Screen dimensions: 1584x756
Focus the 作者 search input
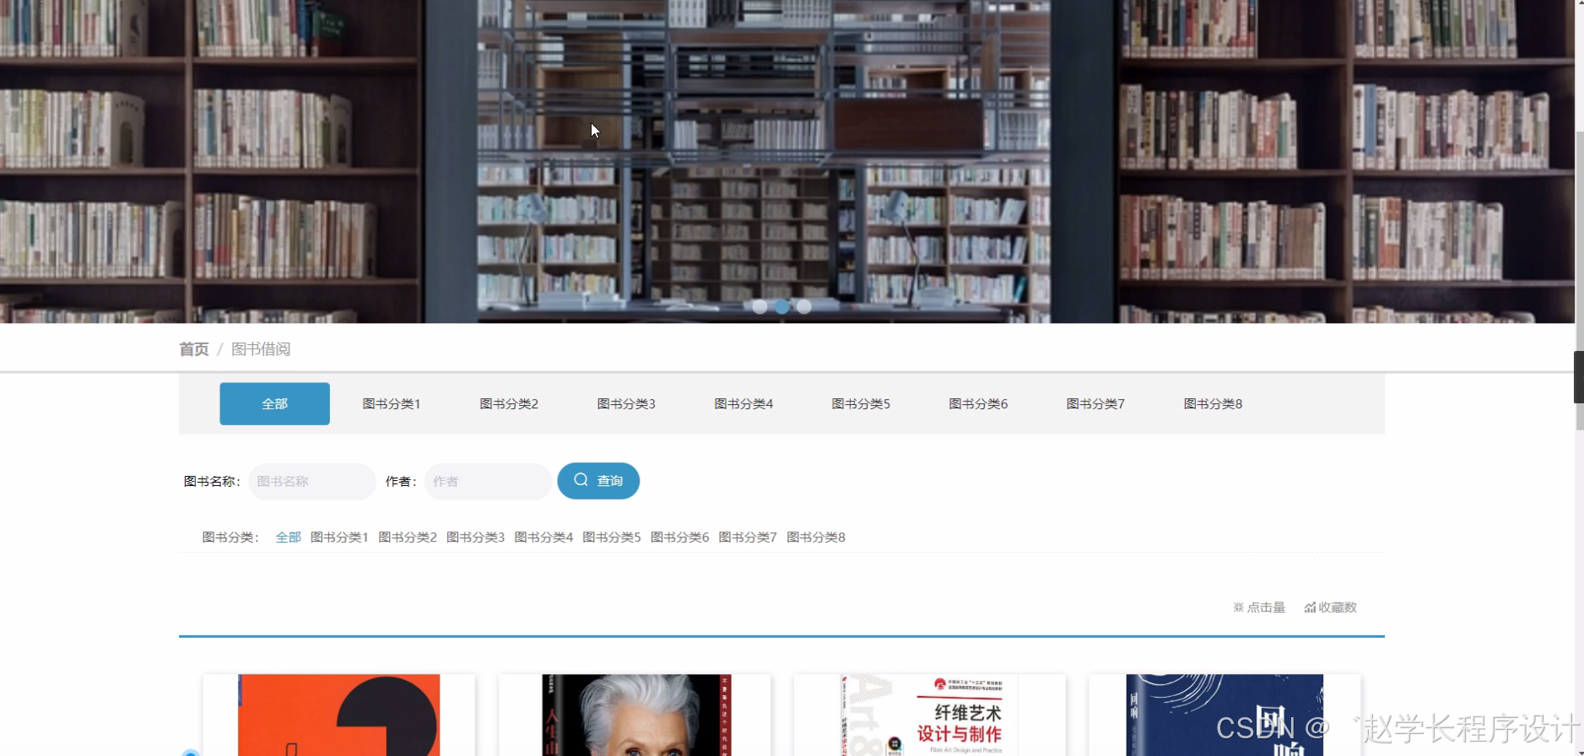coord(488,481)
